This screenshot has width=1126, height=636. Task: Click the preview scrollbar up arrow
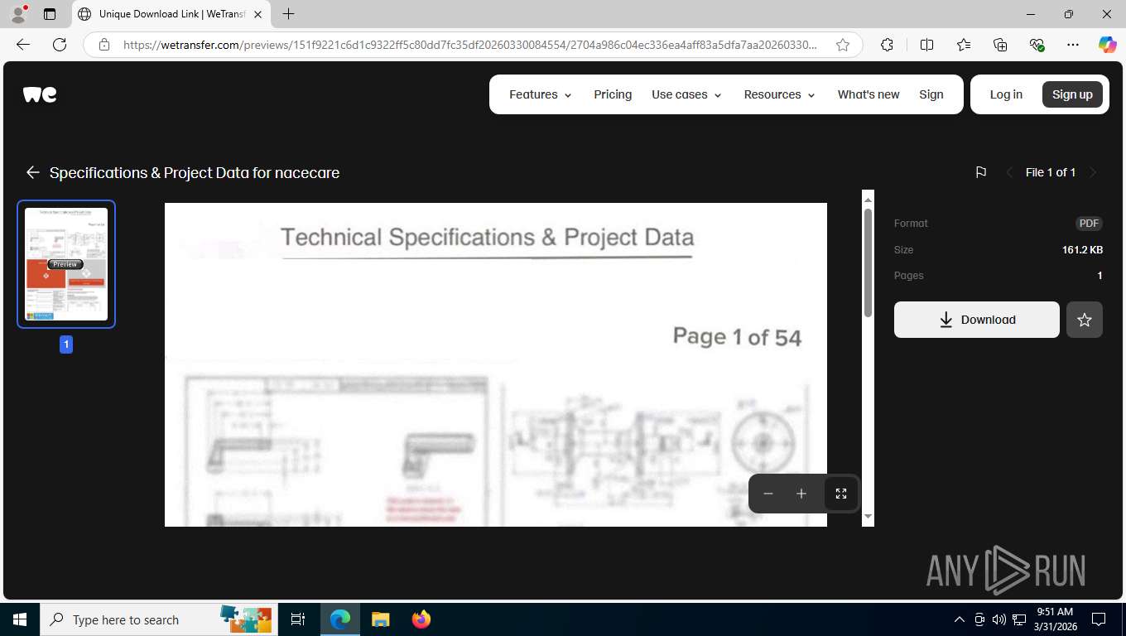(868, 200)
